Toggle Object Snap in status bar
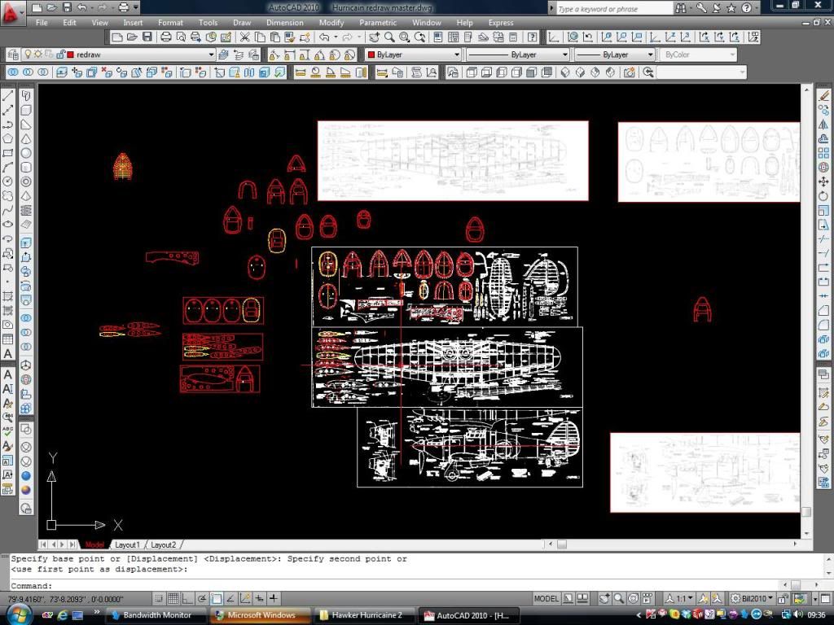The image size is (834, 625). (x=216, y=599)
